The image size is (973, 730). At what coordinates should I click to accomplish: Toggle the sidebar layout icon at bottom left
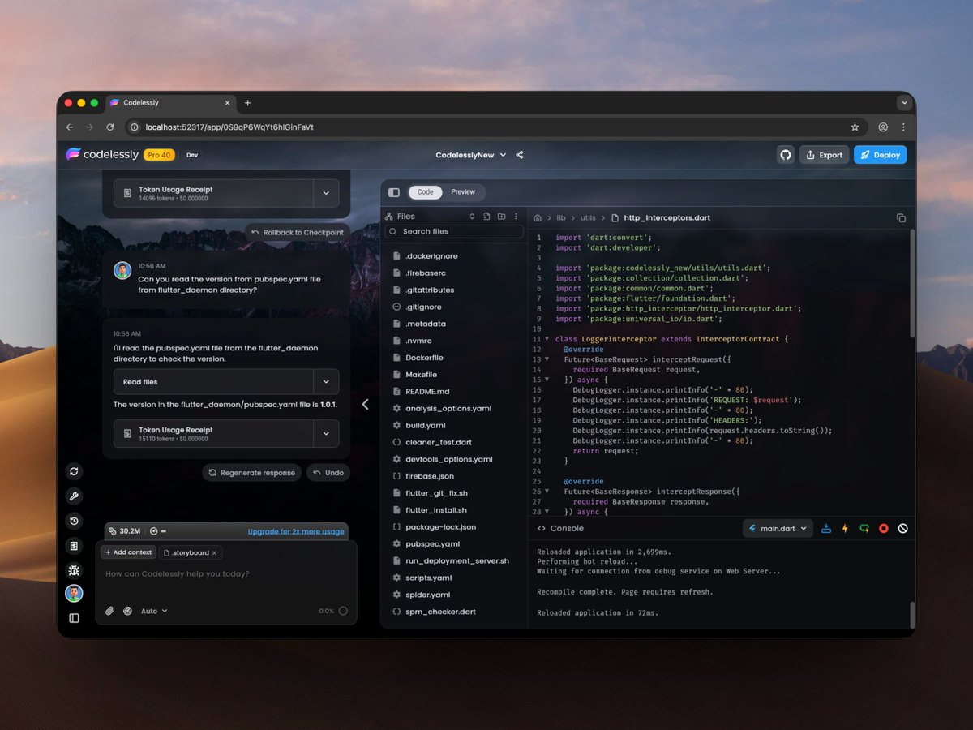[x=74, y=618]
